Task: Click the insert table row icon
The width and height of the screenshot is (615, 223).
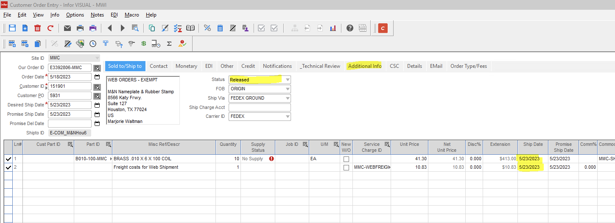Action: [x=12, y=43]
